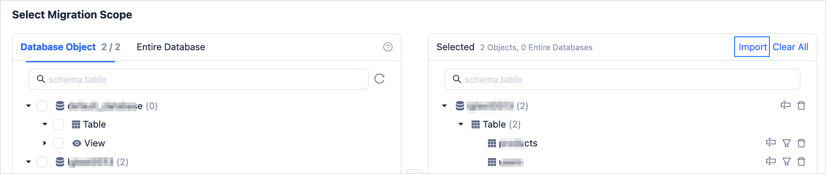Refresh the database object list
This screenshot has width=826, height=174.
coord(379,79)
